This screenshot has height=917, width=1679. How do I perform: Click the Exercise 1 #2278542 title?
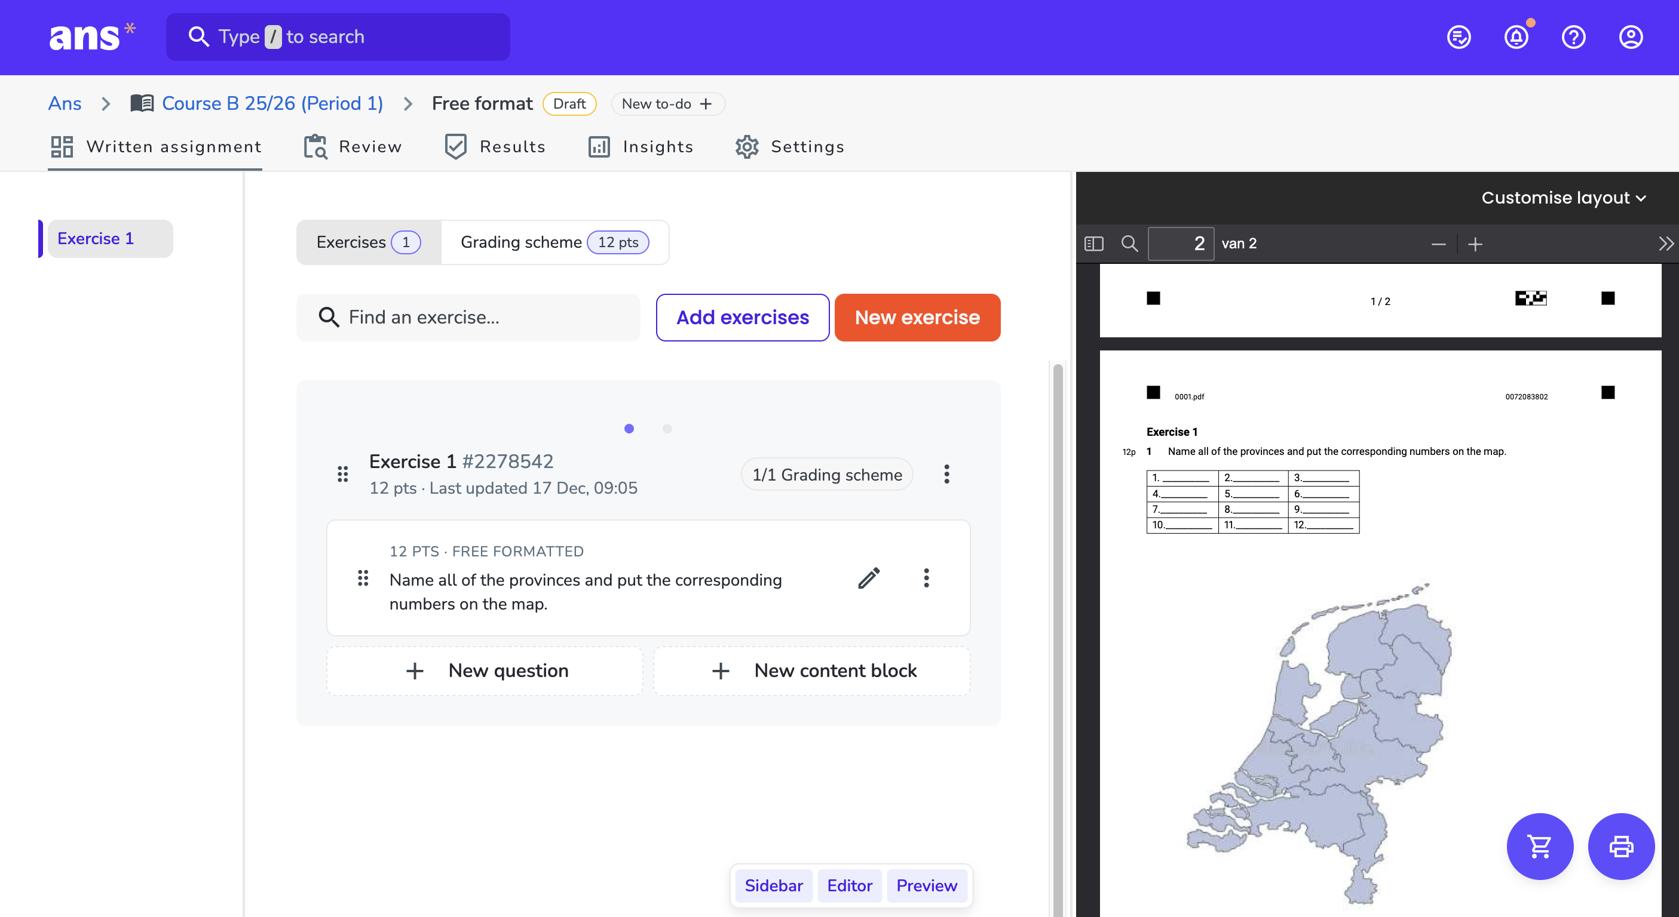click(x=461, y=461)
